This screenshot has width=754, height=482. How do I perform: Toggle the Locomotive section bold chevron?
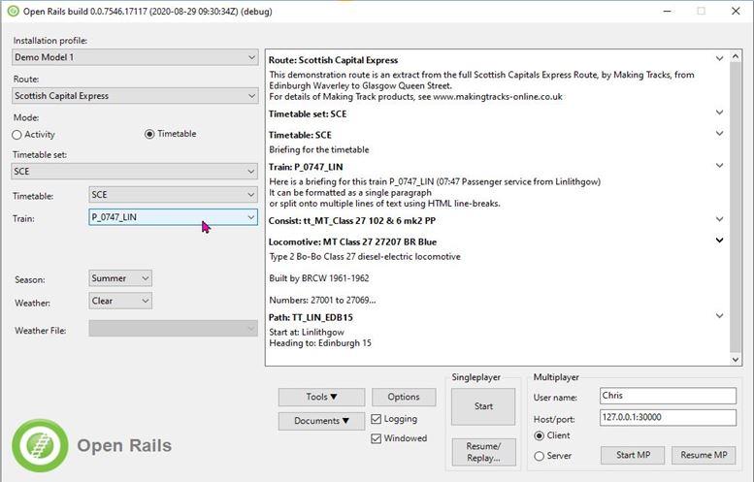(x=719, y=241)
